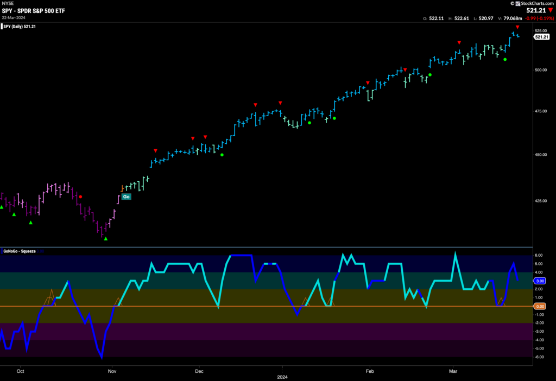Click the red triangle above the mid-November gap up
This screenshot has width=556, height=381.
pyautogui.click(x=155, y=151)
